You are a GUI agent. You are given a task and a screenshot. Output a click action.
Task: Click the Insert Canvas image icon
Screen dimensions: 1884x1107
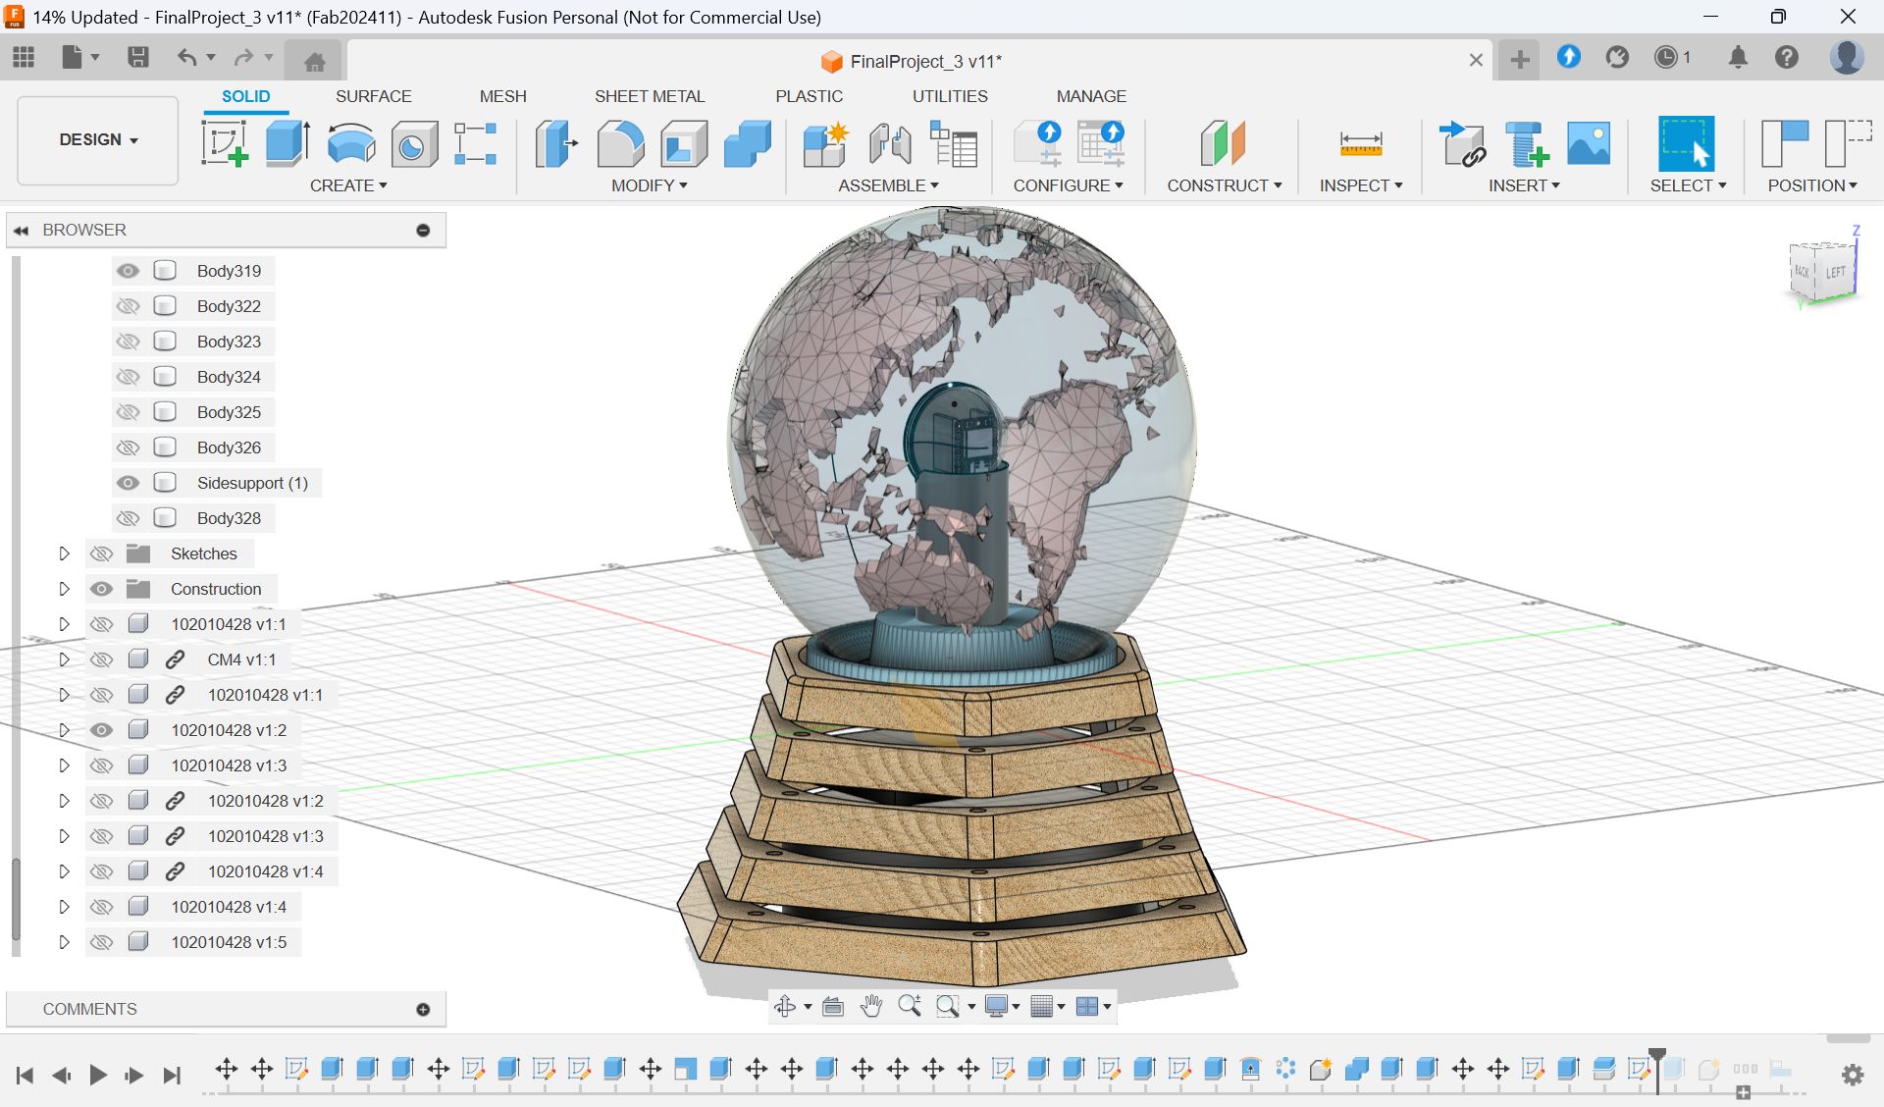[1589, 143]
